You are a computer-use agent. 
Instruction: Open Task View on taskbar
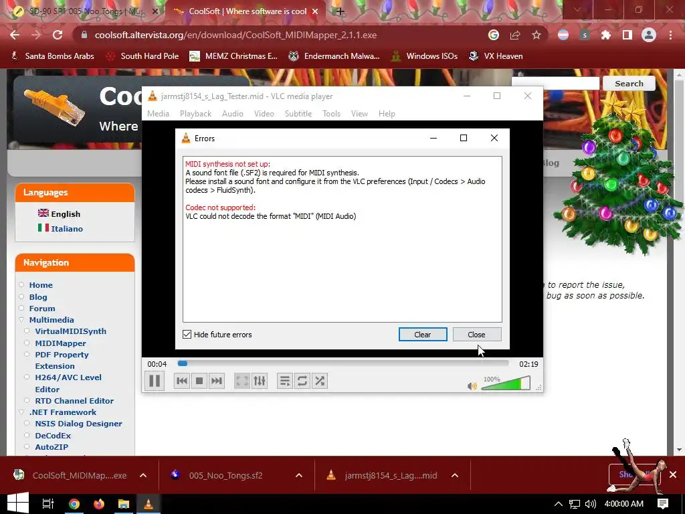point(47,503)
